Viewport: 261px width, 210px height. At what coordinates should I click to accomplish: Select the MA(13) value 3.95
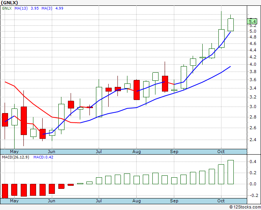(x=35, y=8)
